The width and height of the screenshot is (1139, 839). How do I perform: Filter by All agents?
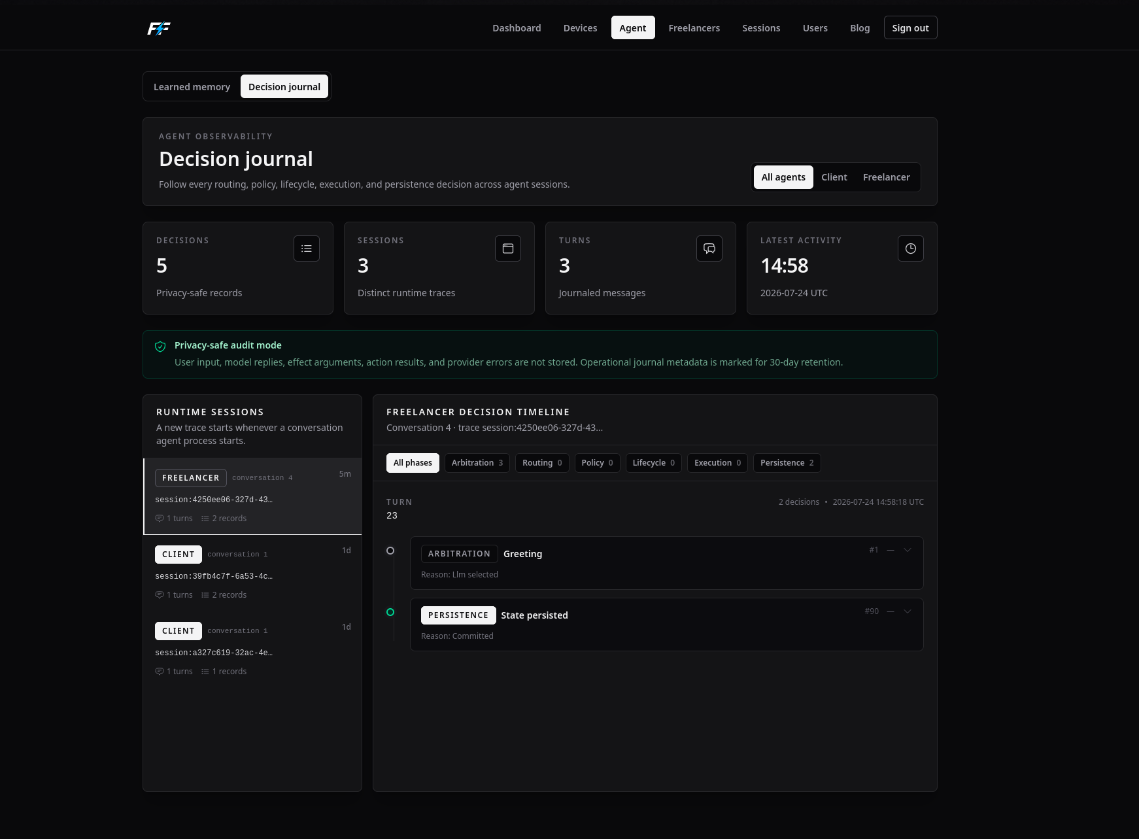click(x=783, y=177)
